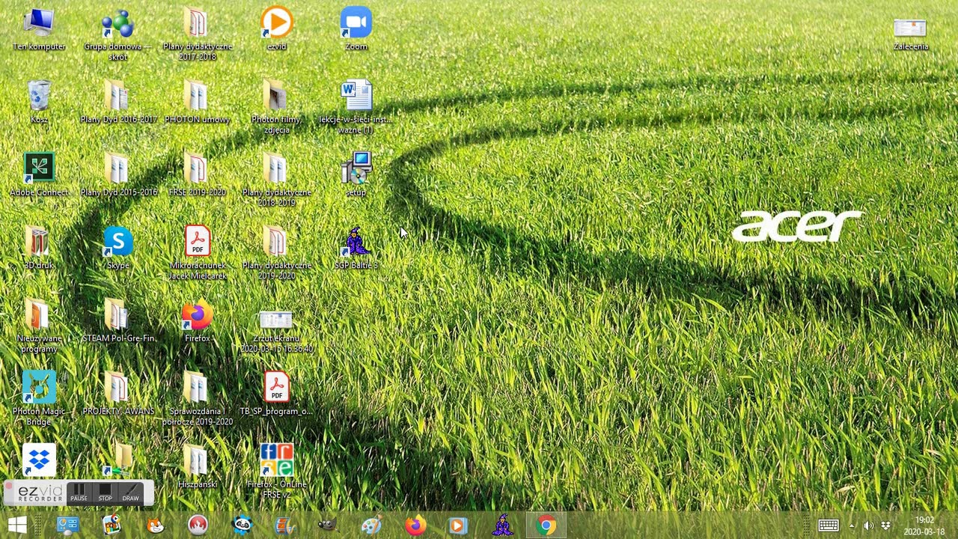Select Photon filmy, zdjęcia folder
This screenshot has height=539, width=958.
(276, 106)
